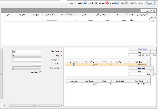Click the شماره بیمه input field

click(x=27, y=60)
